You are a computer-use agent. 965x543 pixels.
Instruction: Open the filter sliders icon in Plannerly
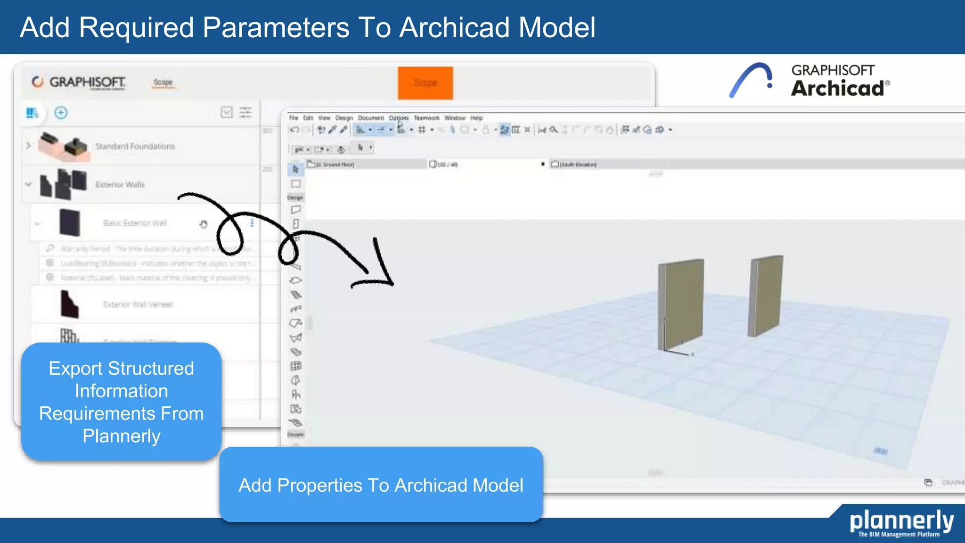[x=245, y=112]
